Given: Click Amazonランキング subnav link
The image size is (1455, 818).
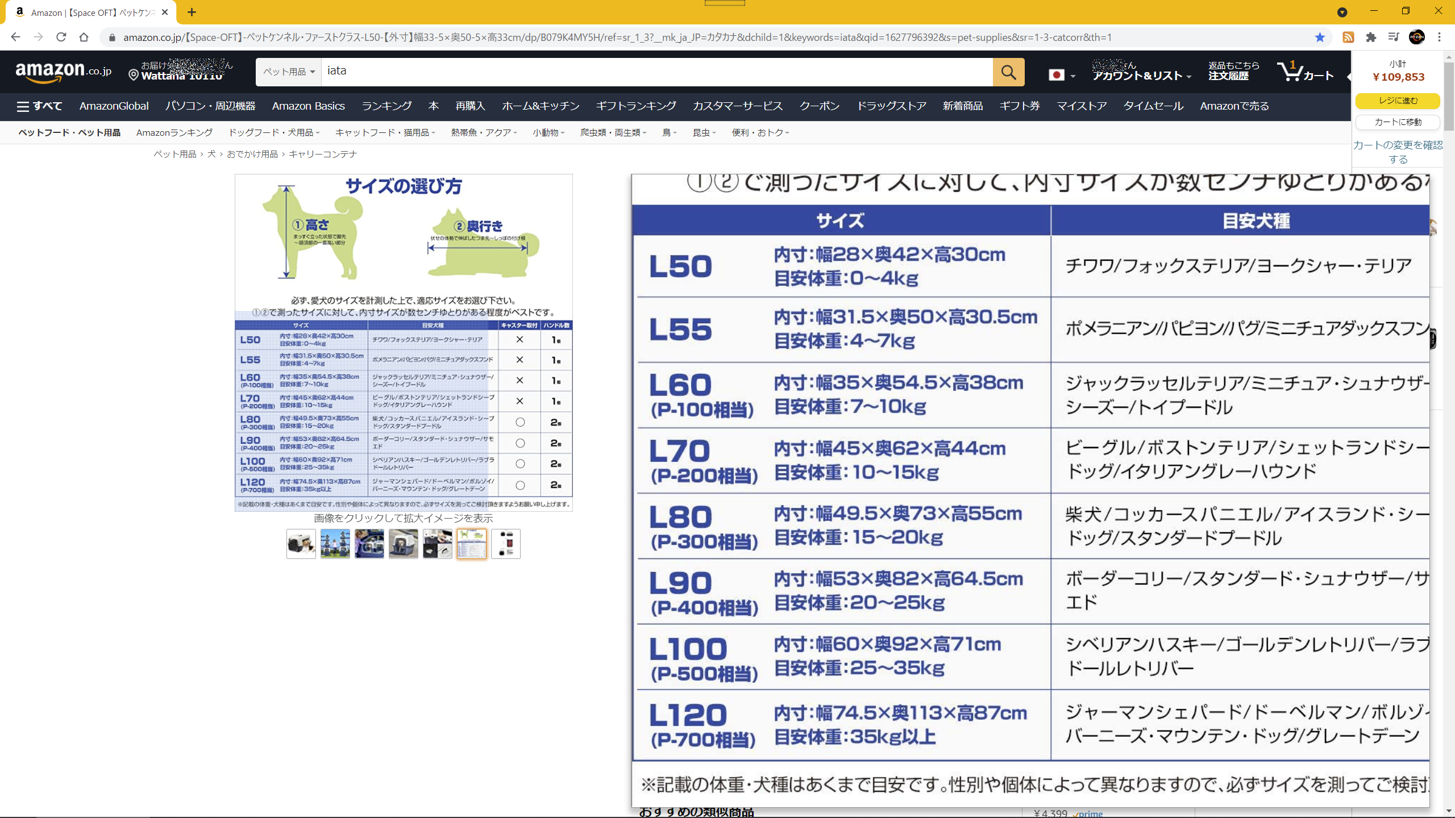Looking at the screenshot, I should [x=174, y=132].
